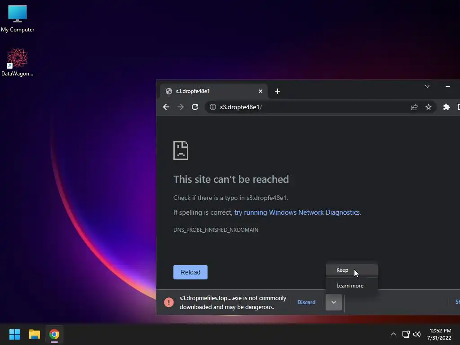This screenshot has width=460, height=345.
Task: Open a new tab with plus
Action: pyautogui.click(x=278, y=91)
